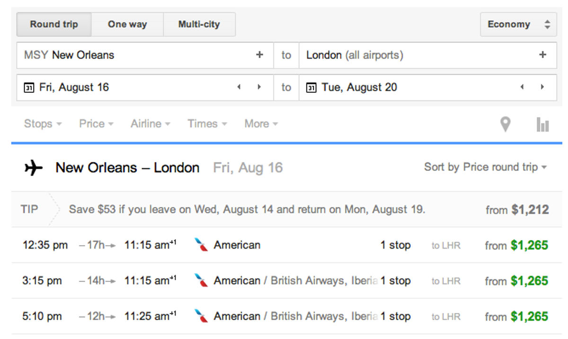Keep Round trip selected

[54, 24]
